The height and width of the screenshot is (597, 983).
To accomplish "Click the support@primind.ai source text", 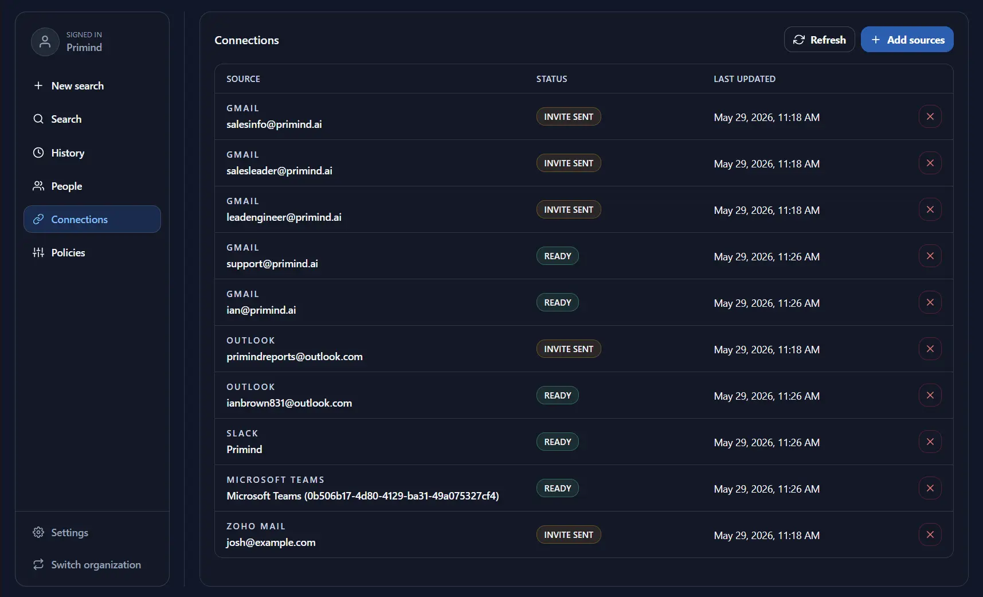I will click(x=272, y=264).
